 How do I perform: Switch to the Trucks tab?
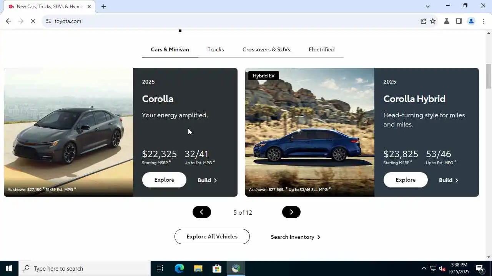216,49
